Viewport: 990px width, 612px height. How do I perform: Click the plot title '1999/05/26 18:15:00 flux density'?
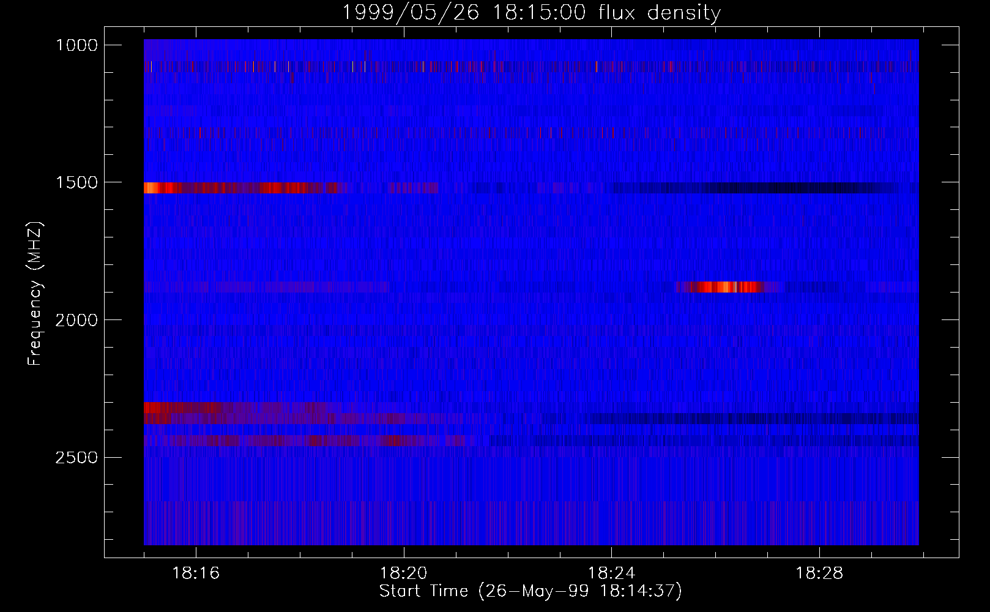531,12
